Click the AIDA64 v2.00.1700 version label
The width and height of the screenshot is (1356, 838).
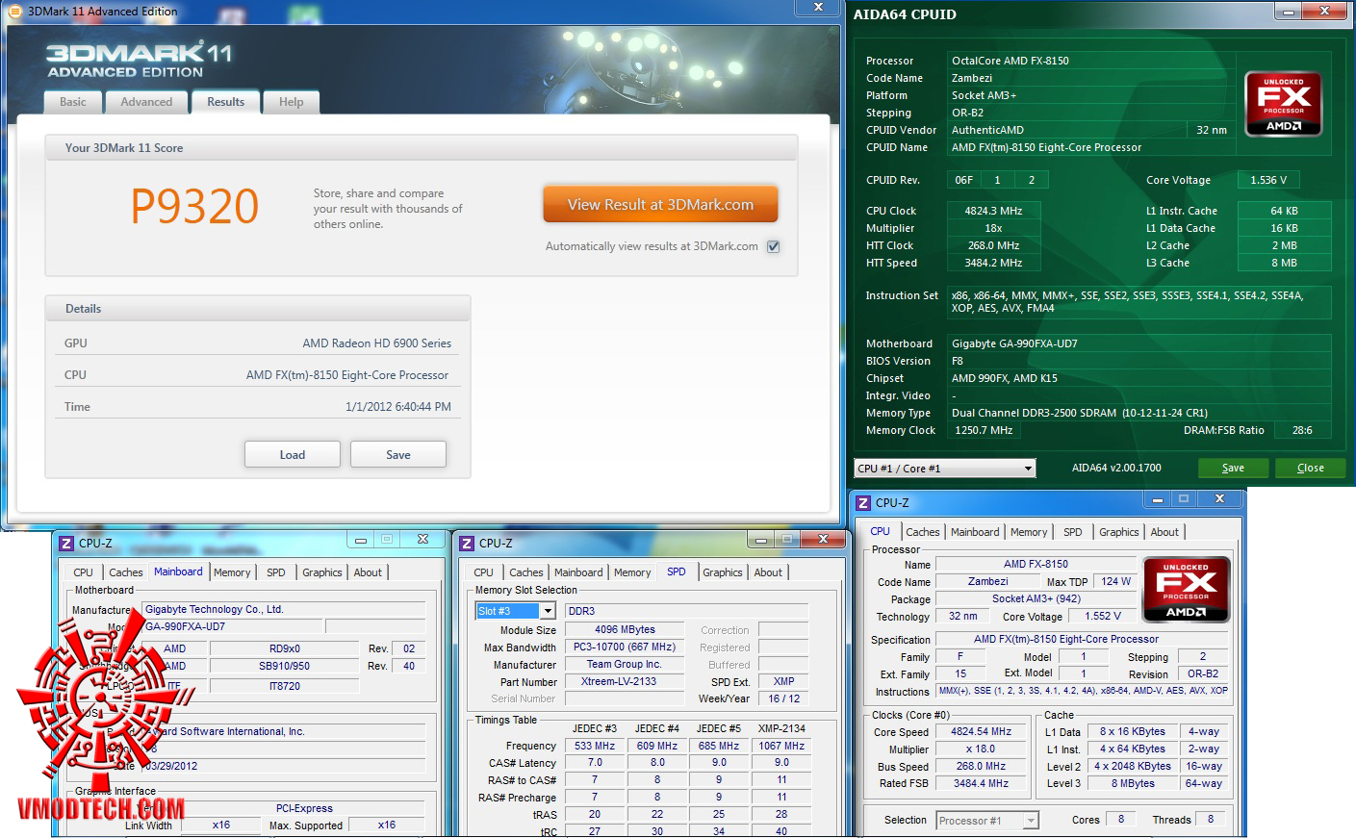click(x=1116, y=469)
